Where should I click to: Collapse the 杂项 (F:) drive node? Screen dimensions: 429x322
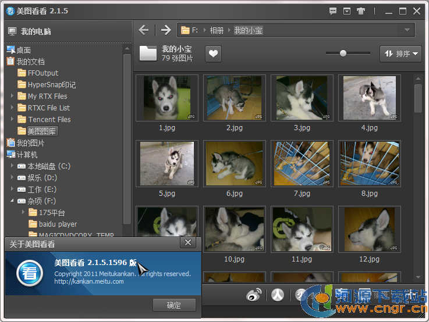click(x=13, y=201)
